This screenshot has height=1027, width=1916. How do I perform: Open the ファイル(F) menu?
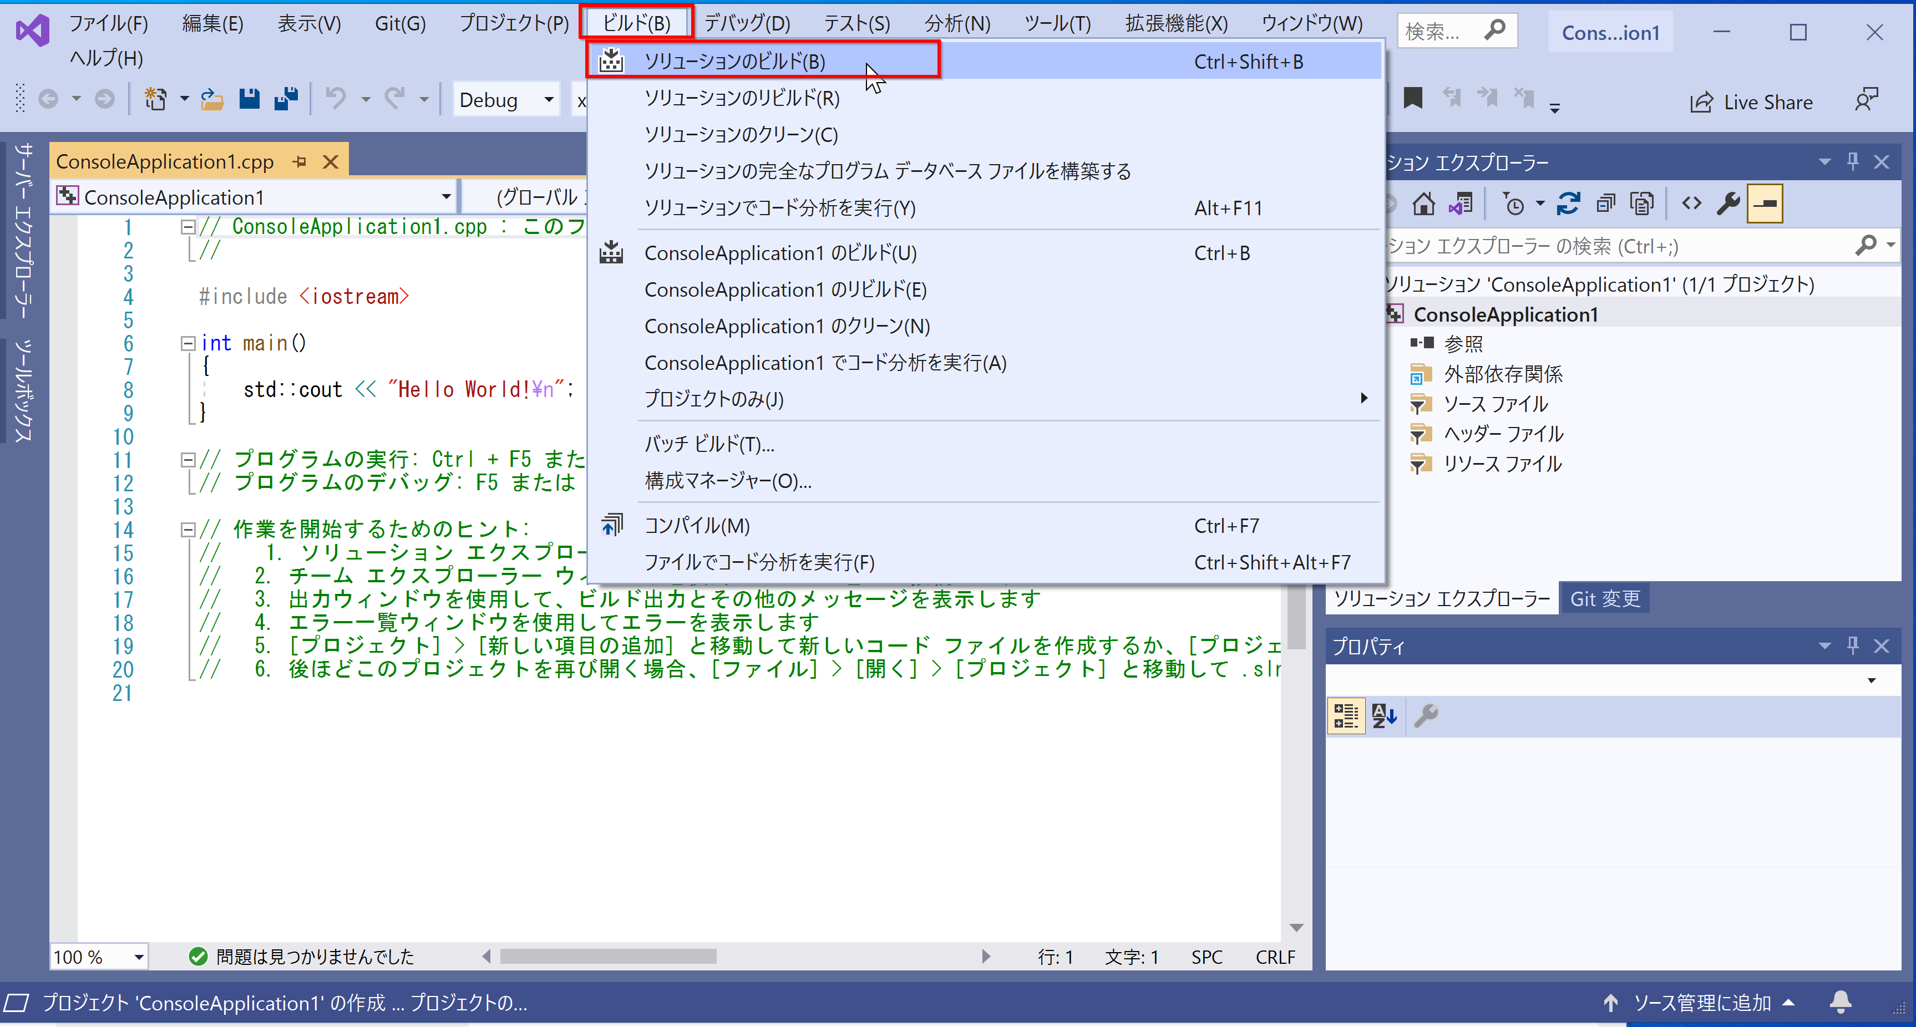pyautogui.click(x=109, y=23)
